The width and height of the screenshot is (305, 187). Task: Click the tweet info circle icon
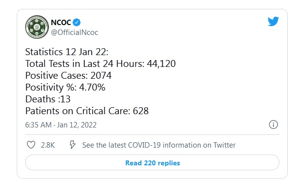click(273, 125)
